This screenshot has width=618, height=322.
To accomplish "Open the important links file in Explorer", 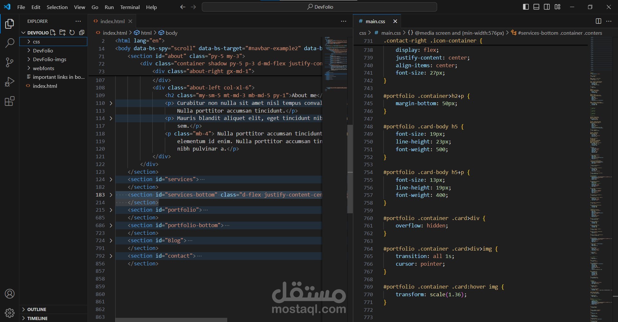I will point(53,77).
